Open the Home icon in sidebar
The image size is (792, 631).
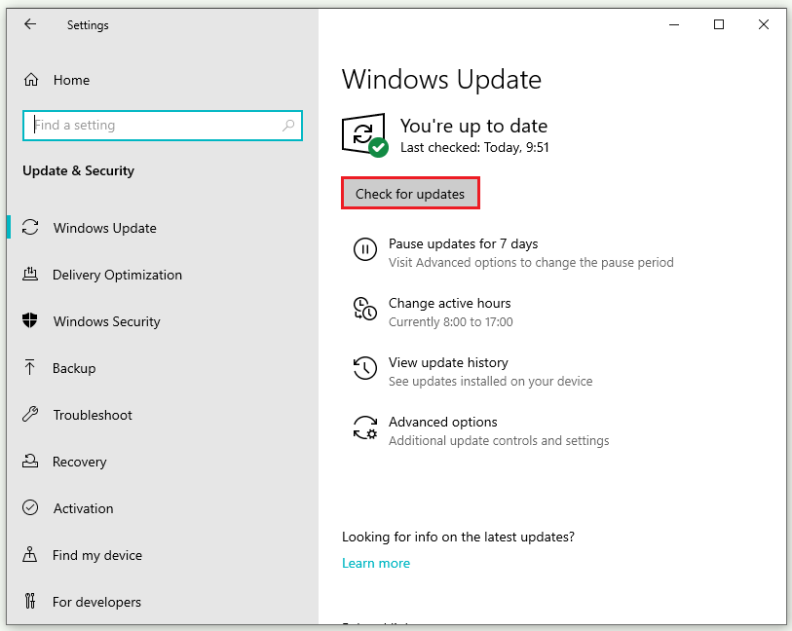pos(31,80)
